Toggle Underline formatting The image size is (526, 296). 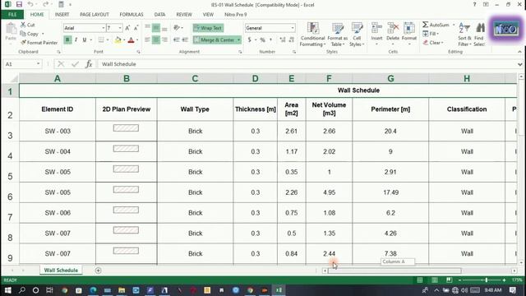point(84,40)
